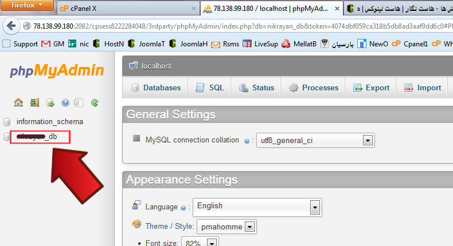Open the phpMyAdmin documentation help icon

pos(65,103)
